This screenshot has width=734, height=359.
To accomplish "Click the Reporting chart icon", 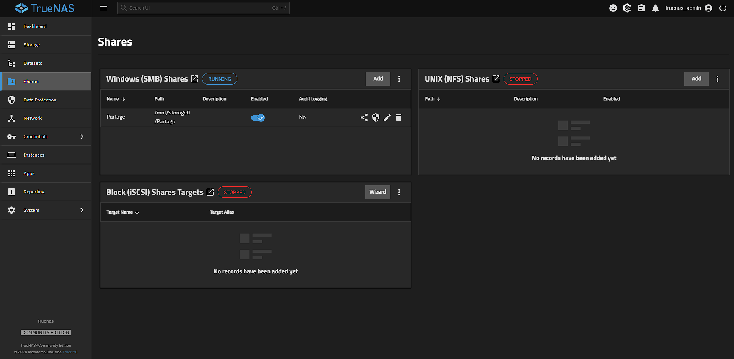I will (x=11, y=192).
